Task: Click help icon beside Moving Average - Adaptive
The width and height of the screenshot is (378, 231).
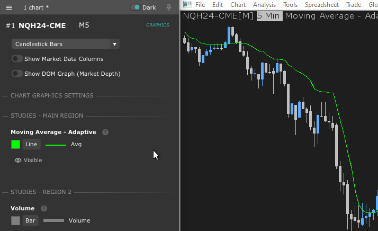Action: point(105,132)
